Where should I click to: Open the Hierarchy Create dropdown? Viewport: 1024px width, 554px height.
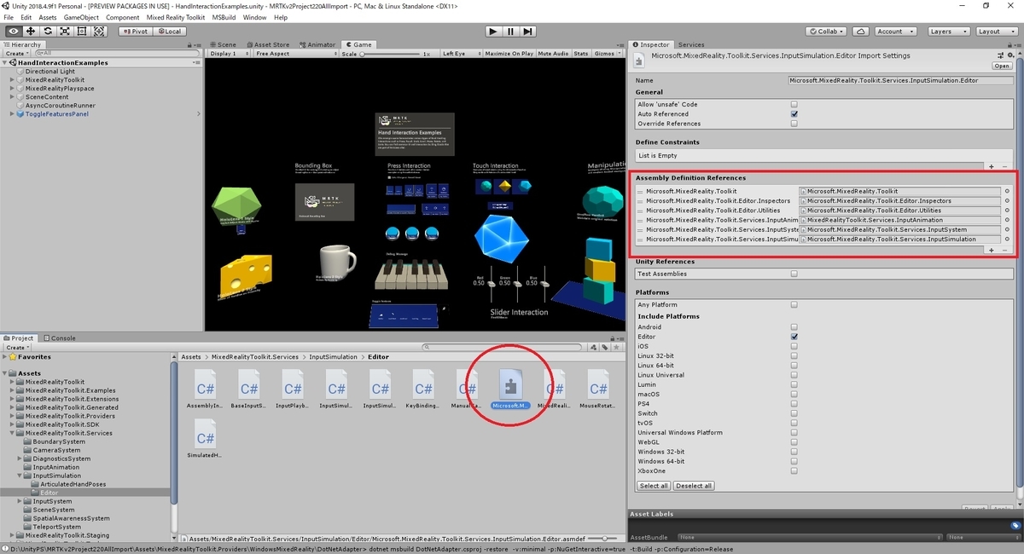click(17, 54)
